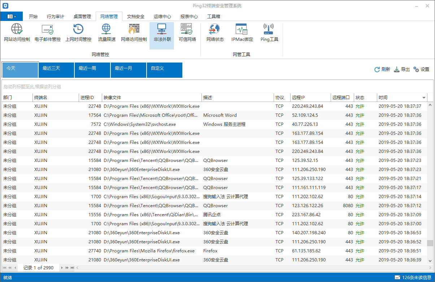Open 电子邮件管控 email control
Viewport: 435px width, 282px height.
click(48, 33)
